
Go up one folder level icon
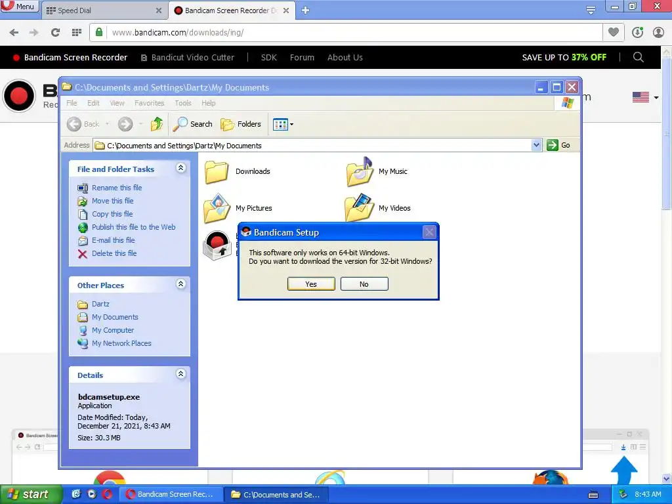[x=157, y=124]
